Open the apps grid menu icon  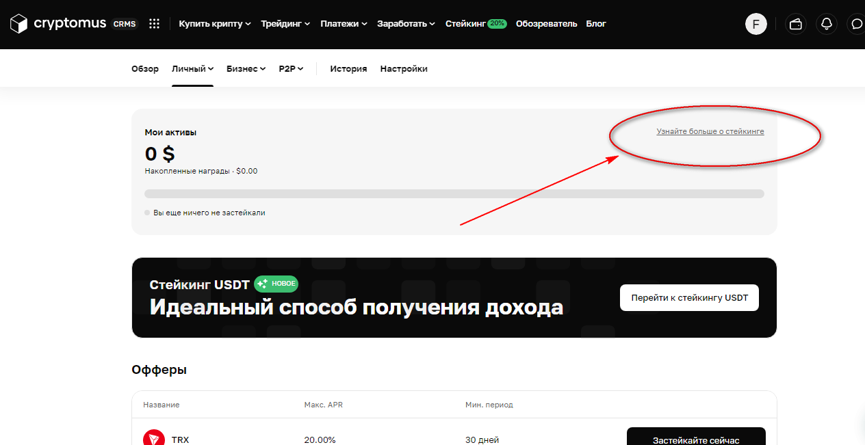(x=154, y=24)
